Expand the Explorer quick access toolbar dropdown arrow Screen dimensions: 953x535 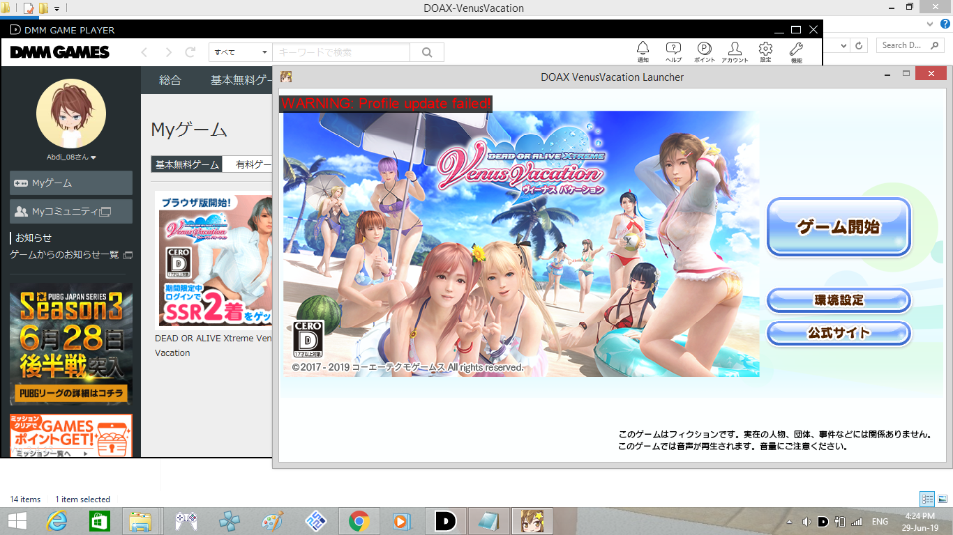tap(57, 9)
